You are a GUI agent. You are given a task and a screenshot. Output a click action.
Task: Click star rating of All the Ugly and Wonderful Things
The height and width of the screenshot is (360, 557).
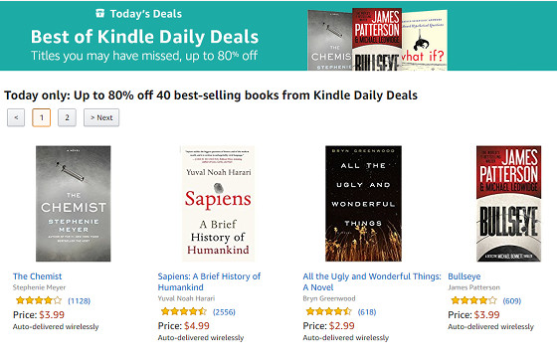(328, 311)
